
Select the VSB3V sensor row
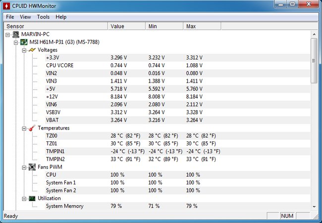pos(177,112)
